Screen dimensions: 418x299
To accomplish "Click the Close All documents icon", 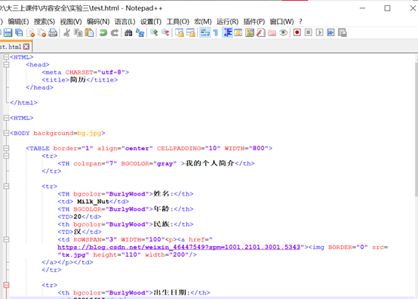I will (x=41, y=32).
